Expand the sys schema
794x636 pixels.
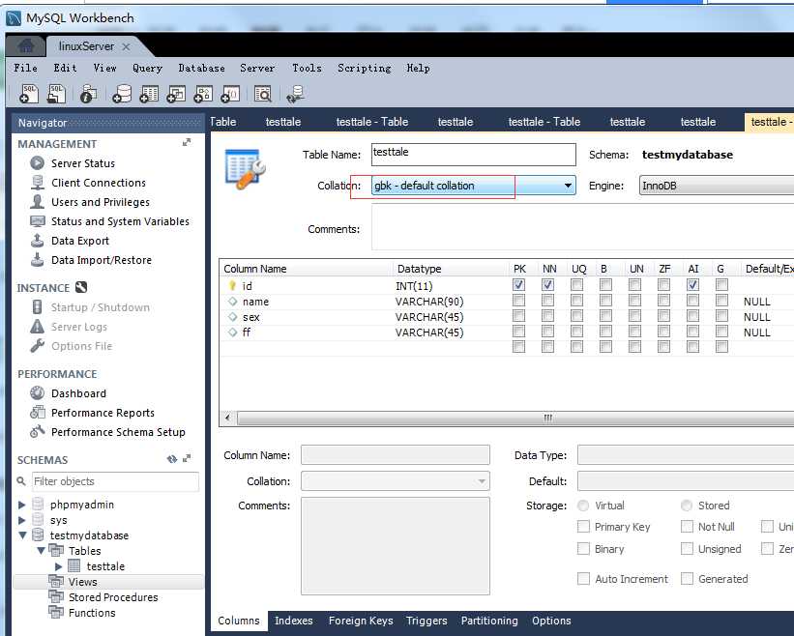point(22,520)
